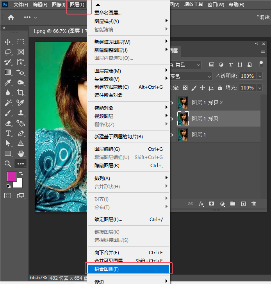The image size is (271, 284).
Task: Change screen mode icon
Action: pos(20,196)
